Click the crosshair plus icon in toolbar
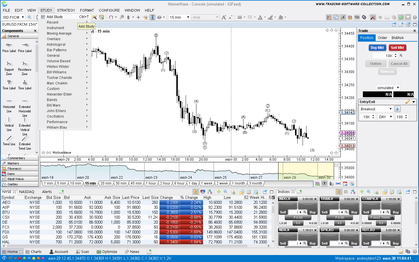The width and height of the screenshot is (419, 262). 138,17
